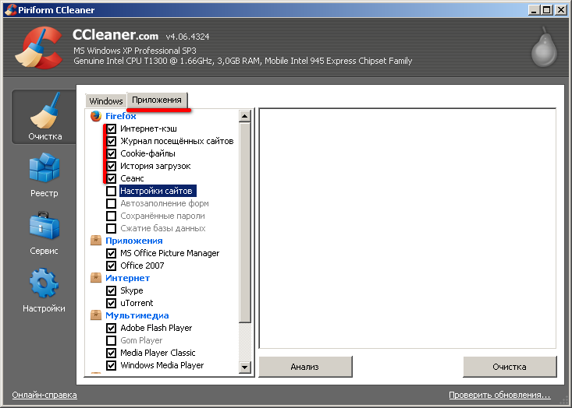The width and height of the screenshot is (572, 408).
Task: Close the CCleaner window
Action: coord(561,10)
